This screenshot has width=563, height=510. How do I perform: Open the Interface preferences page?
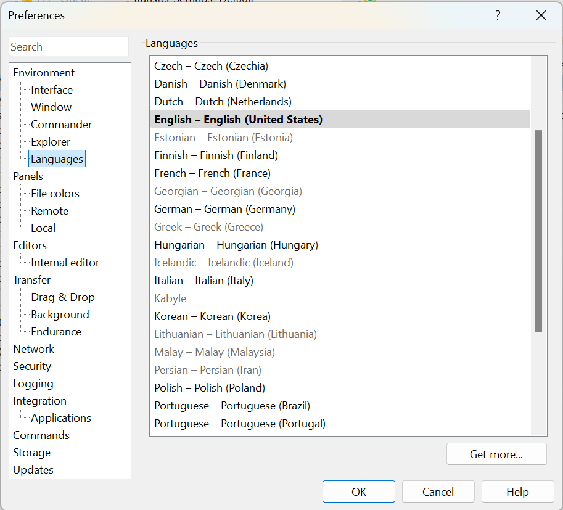[x=52, y=90]
